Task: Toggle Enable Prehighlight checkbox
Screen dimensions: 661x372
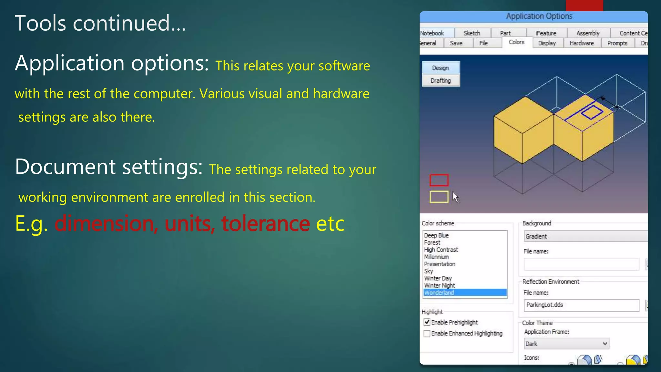Action: [427, 322]
